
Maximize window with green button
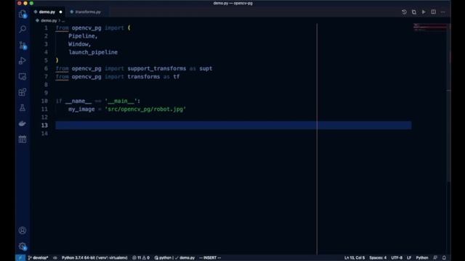point(31,3)
